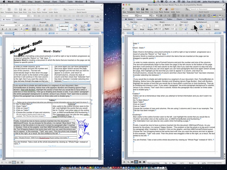Image resolution: width=227 pixels, height=170 pixels.
Task: Click Themes icon in left window ribbon
Action: 96,27
